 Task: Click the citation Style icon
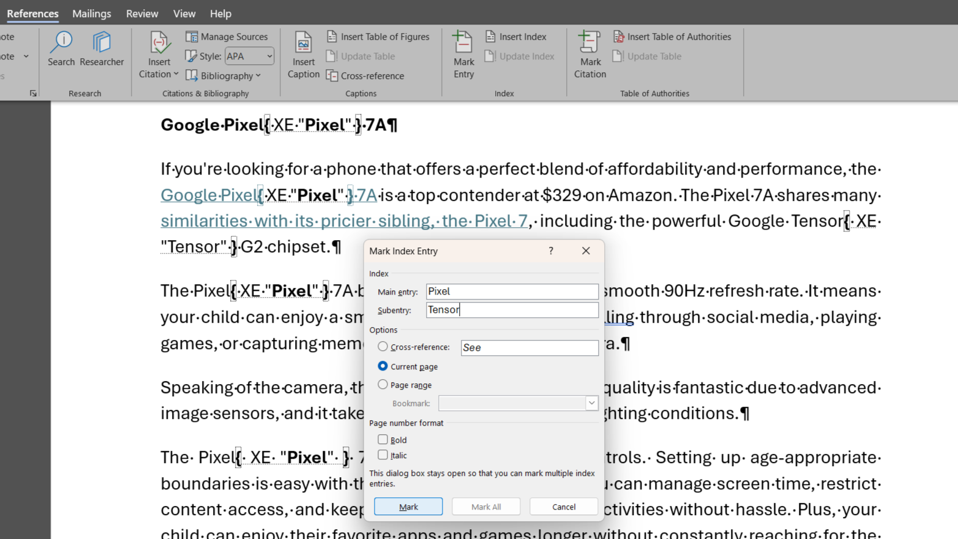click(191, 56)
